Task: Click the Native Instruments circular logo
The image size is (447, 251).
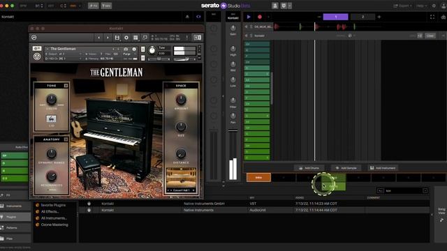Action: [37, 56]
